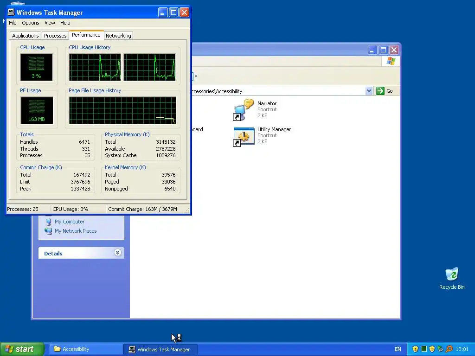The width and height of the screenshot is (475, 356).
Task: Click the Nonpaged value 6540
Action: pos(170,189)
